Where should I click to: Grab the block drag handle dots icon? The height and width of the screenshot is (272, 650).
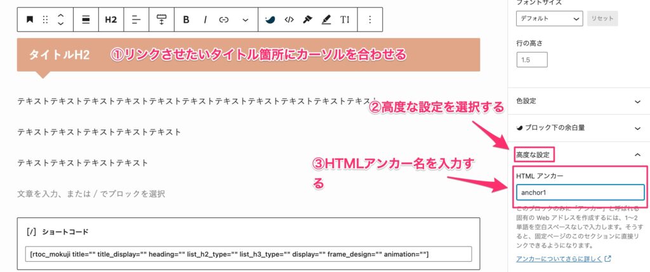point(46,20)
